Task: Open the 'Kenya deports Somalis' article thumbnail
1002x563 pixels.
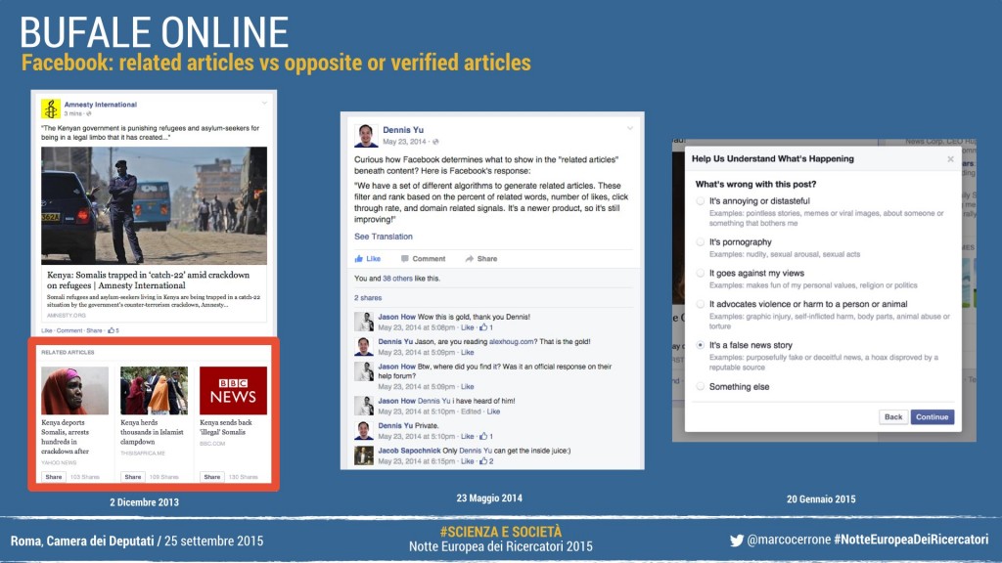Action: click(x=74, y=391)
